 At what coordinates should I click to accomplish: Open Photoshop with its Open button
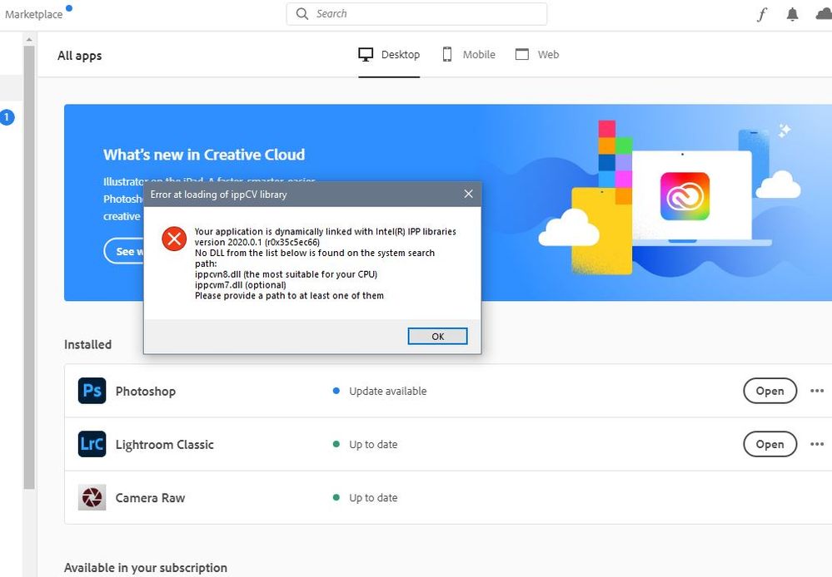point(770,391)
